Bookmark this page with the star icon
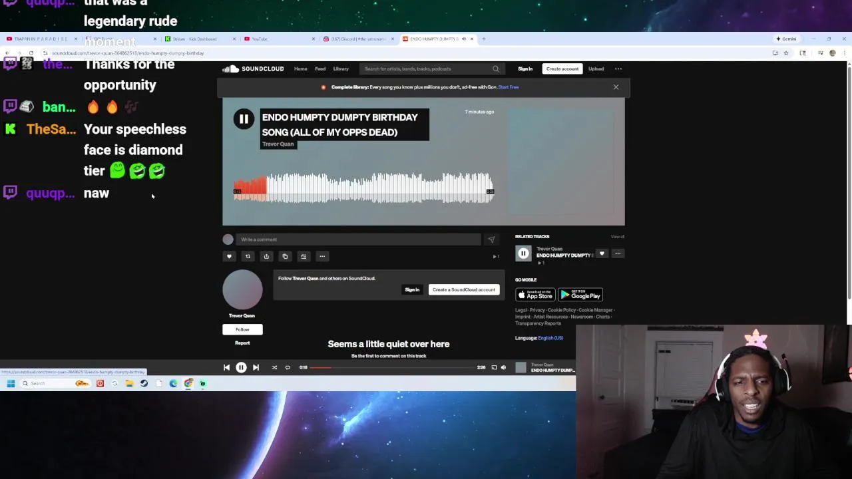This screenshot has height=479, width=852. coord(786,53)
